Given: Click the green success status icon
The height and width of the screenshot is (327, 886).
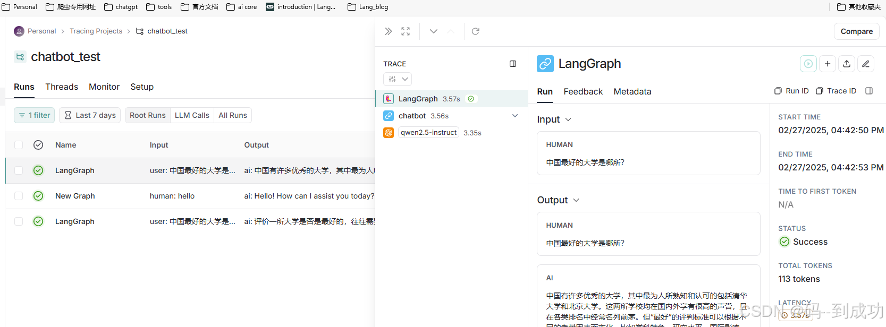Looking at the screenshot, I should click(784, 242).
